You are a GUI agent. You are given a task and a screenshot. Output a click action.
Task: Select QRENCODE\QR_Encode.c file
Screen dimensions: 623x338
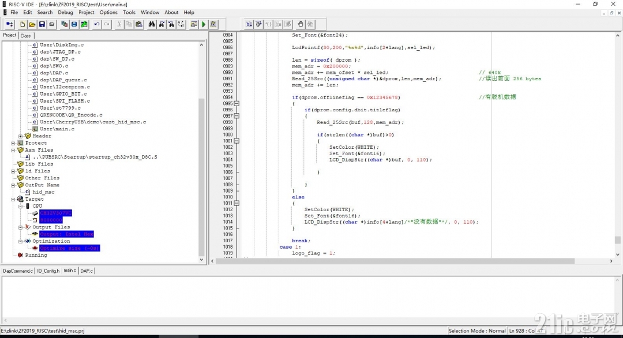(71, 115)
